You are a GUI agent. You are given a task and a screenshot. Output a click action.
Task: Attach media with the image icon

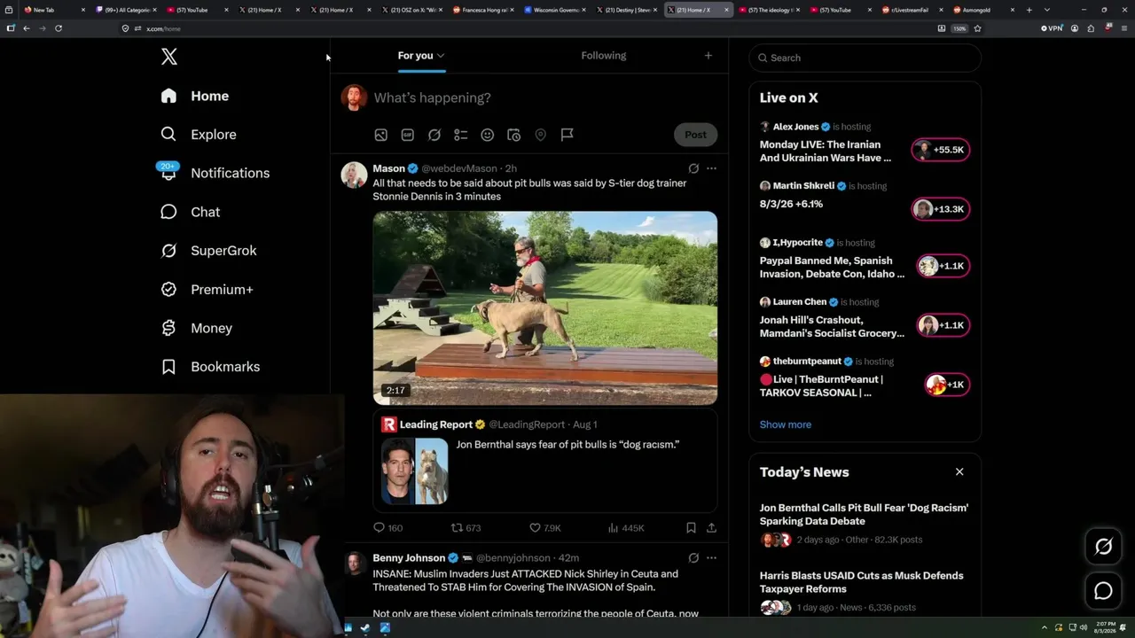(x=380, y=135)
